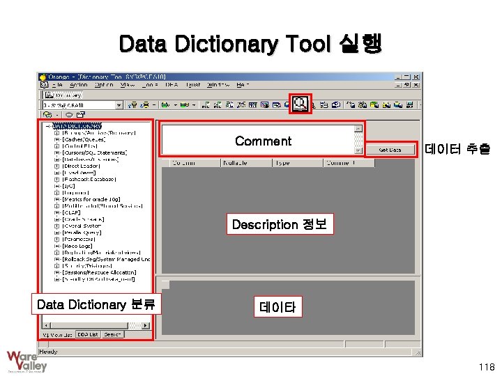The width and height of the screenshot is (502, 376).
Task: Select [Backups/Archives/Recovery] tree item
Action: pos(99,133)
